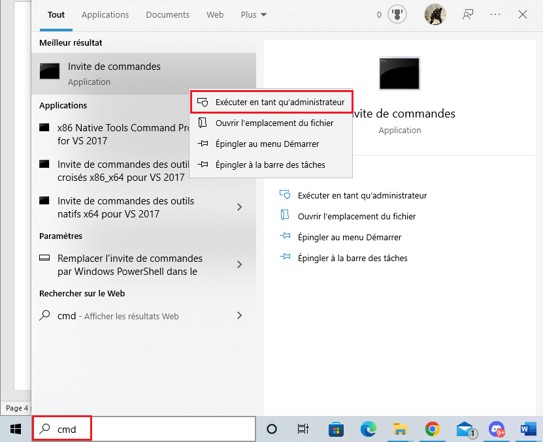Open the Applications search tab
This screenshot has height=442, width=543.
105,15
